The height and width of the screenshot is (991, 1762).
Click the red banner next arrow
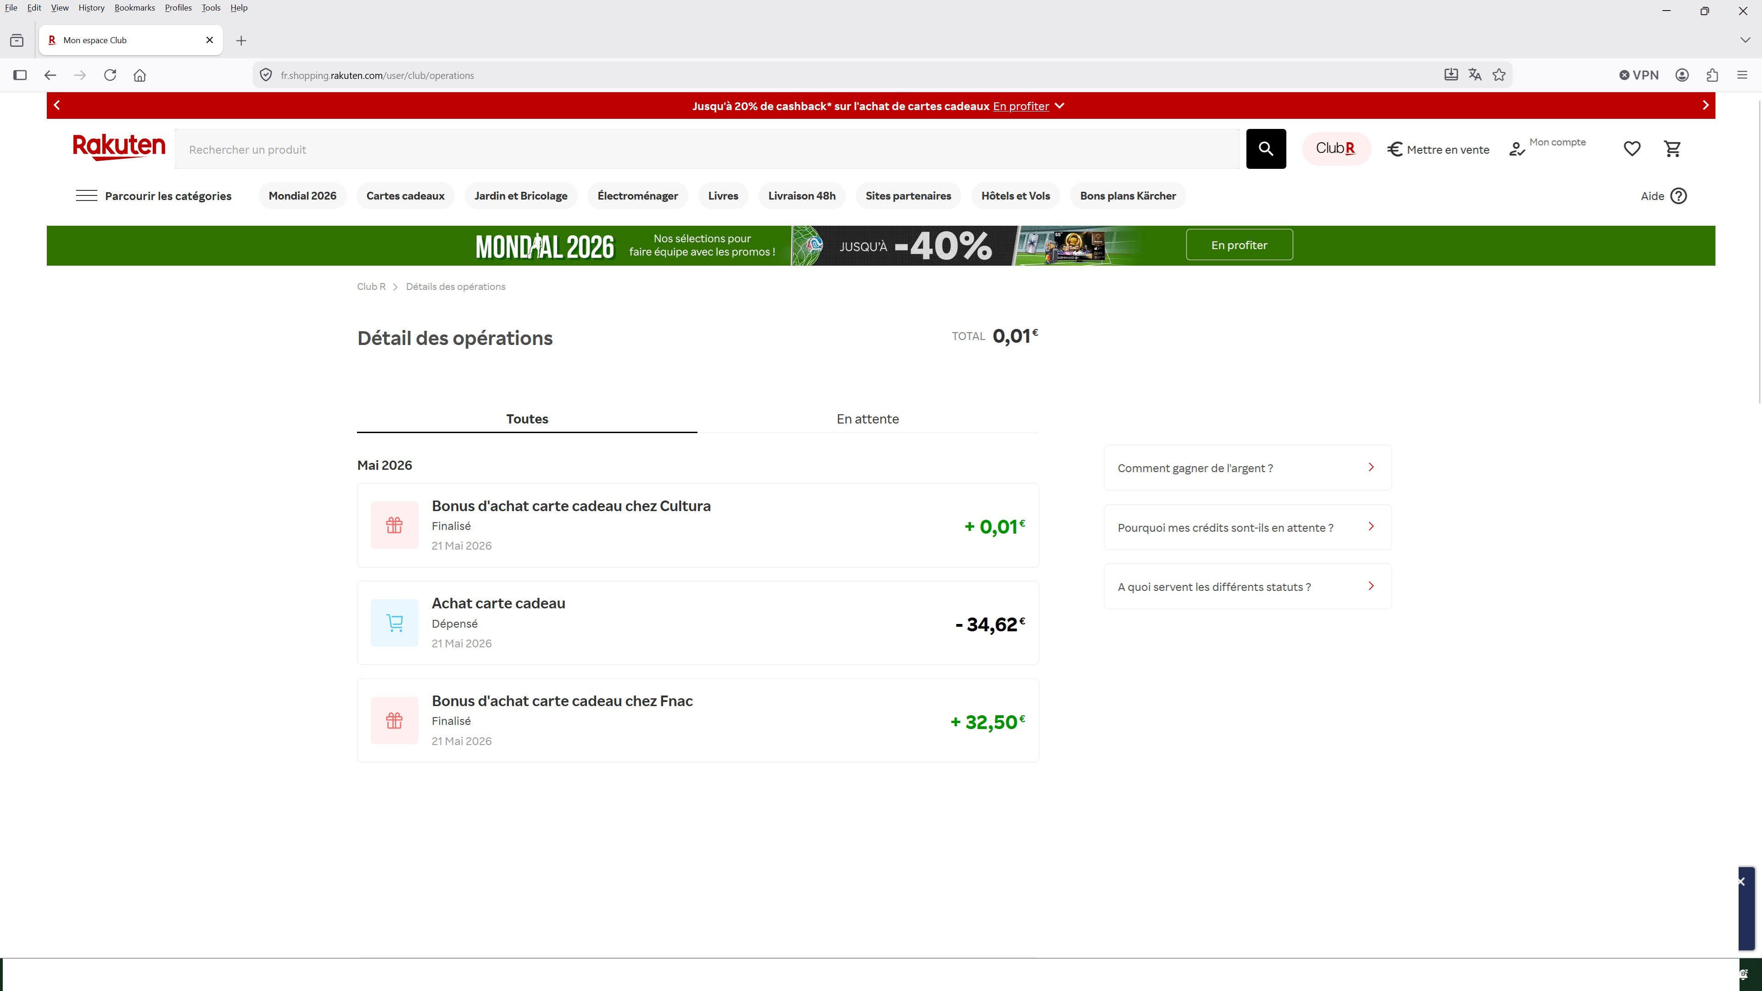pyautogui.click(x=1705, y=106)
